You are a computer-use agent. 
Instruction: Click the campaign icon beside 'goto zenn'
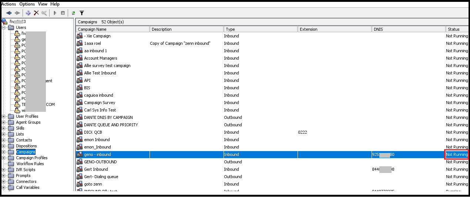80,184
